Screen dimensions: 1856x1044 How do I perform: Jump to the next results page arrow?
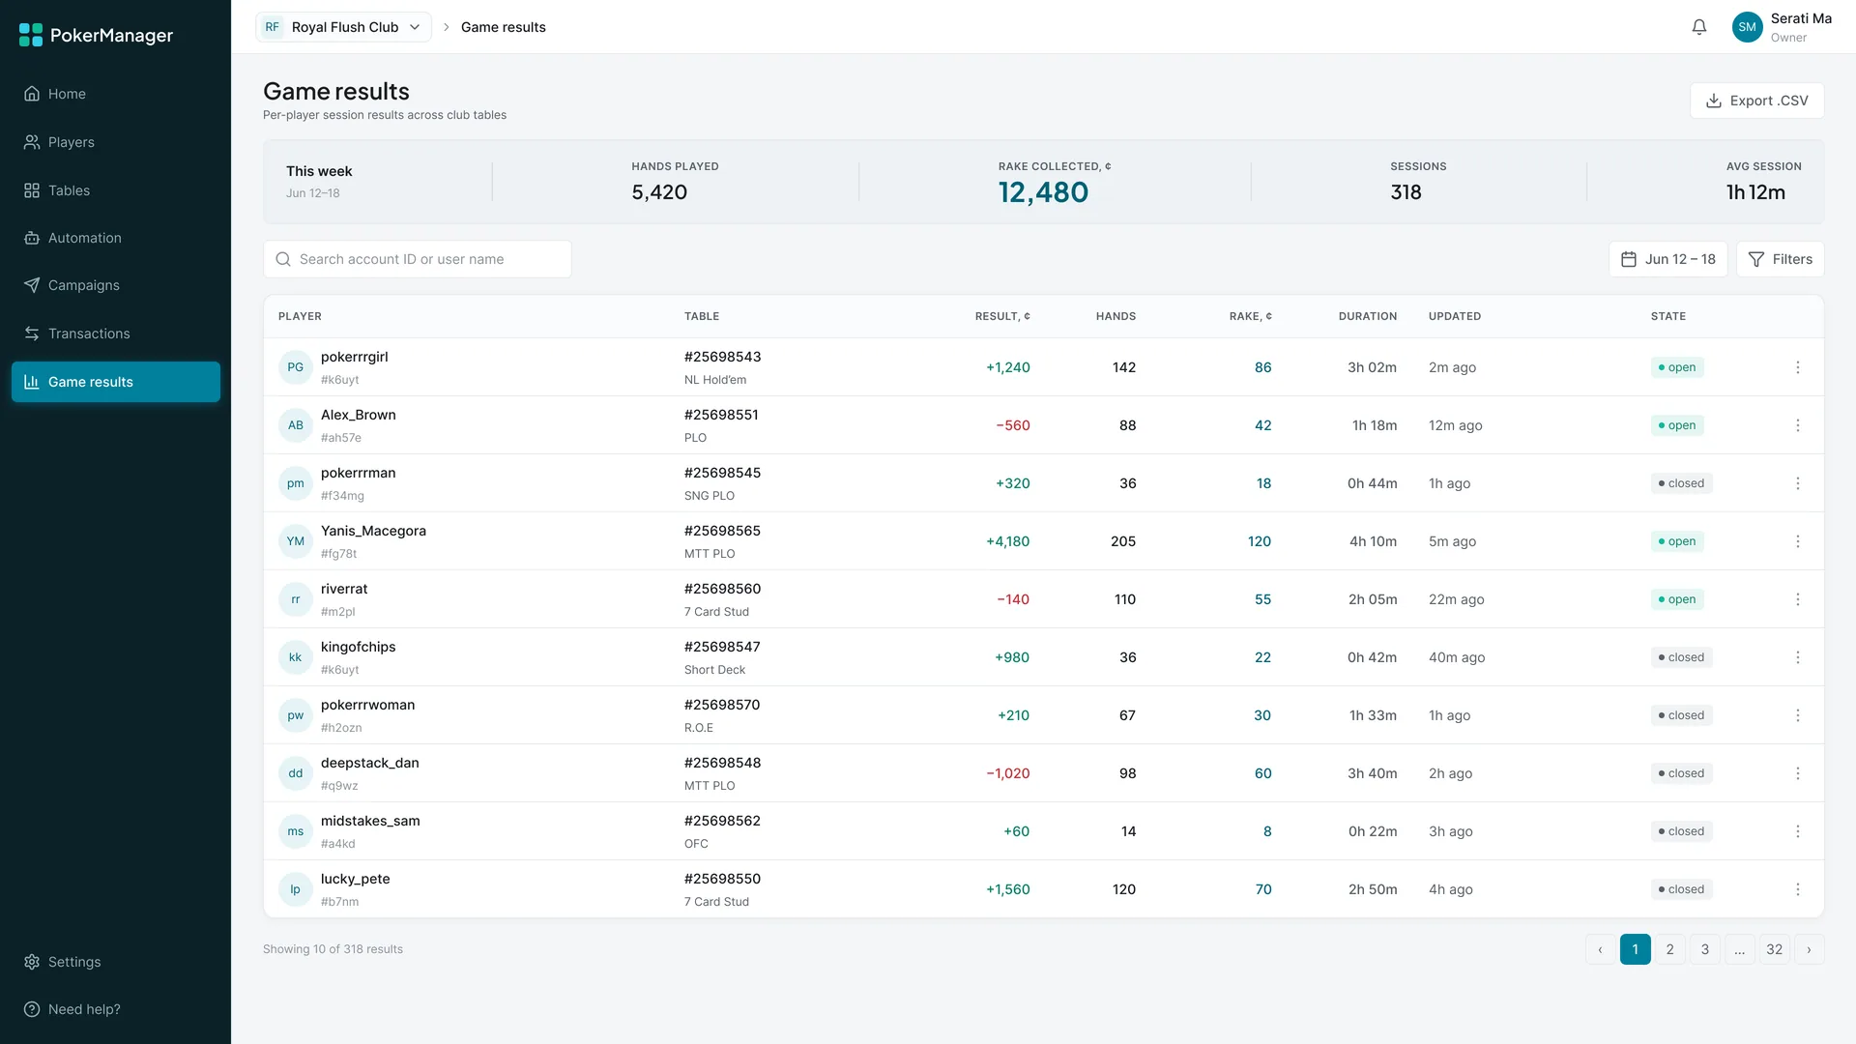tap(1809, 949)
